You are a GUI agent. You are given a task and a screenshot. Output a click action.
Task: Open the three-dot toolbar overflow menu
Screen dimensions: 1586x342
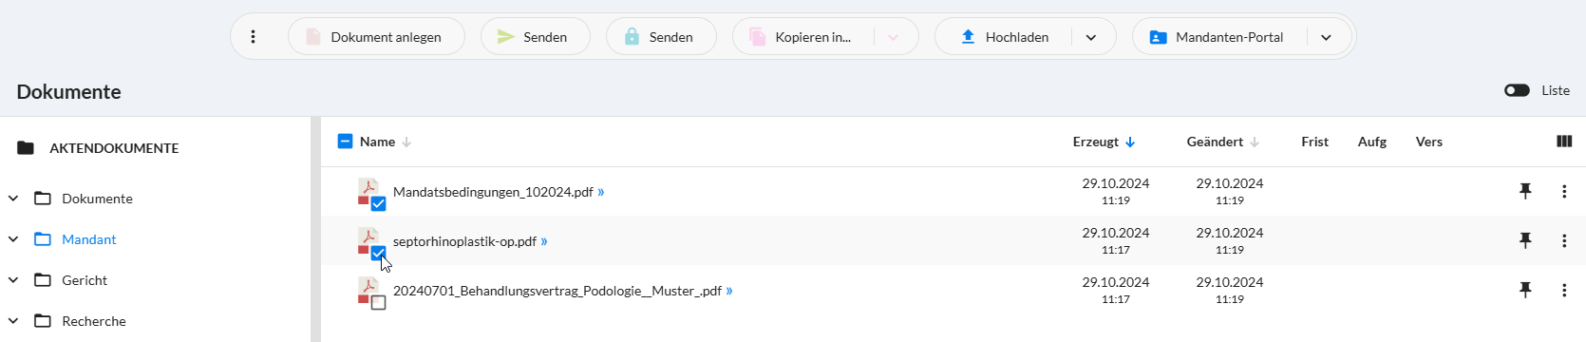(253, 37)
